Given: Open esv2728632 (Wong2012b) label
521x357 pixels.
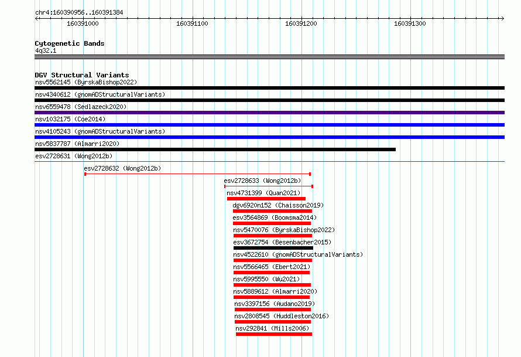Looking at the screenshot, I should (122, 168).
